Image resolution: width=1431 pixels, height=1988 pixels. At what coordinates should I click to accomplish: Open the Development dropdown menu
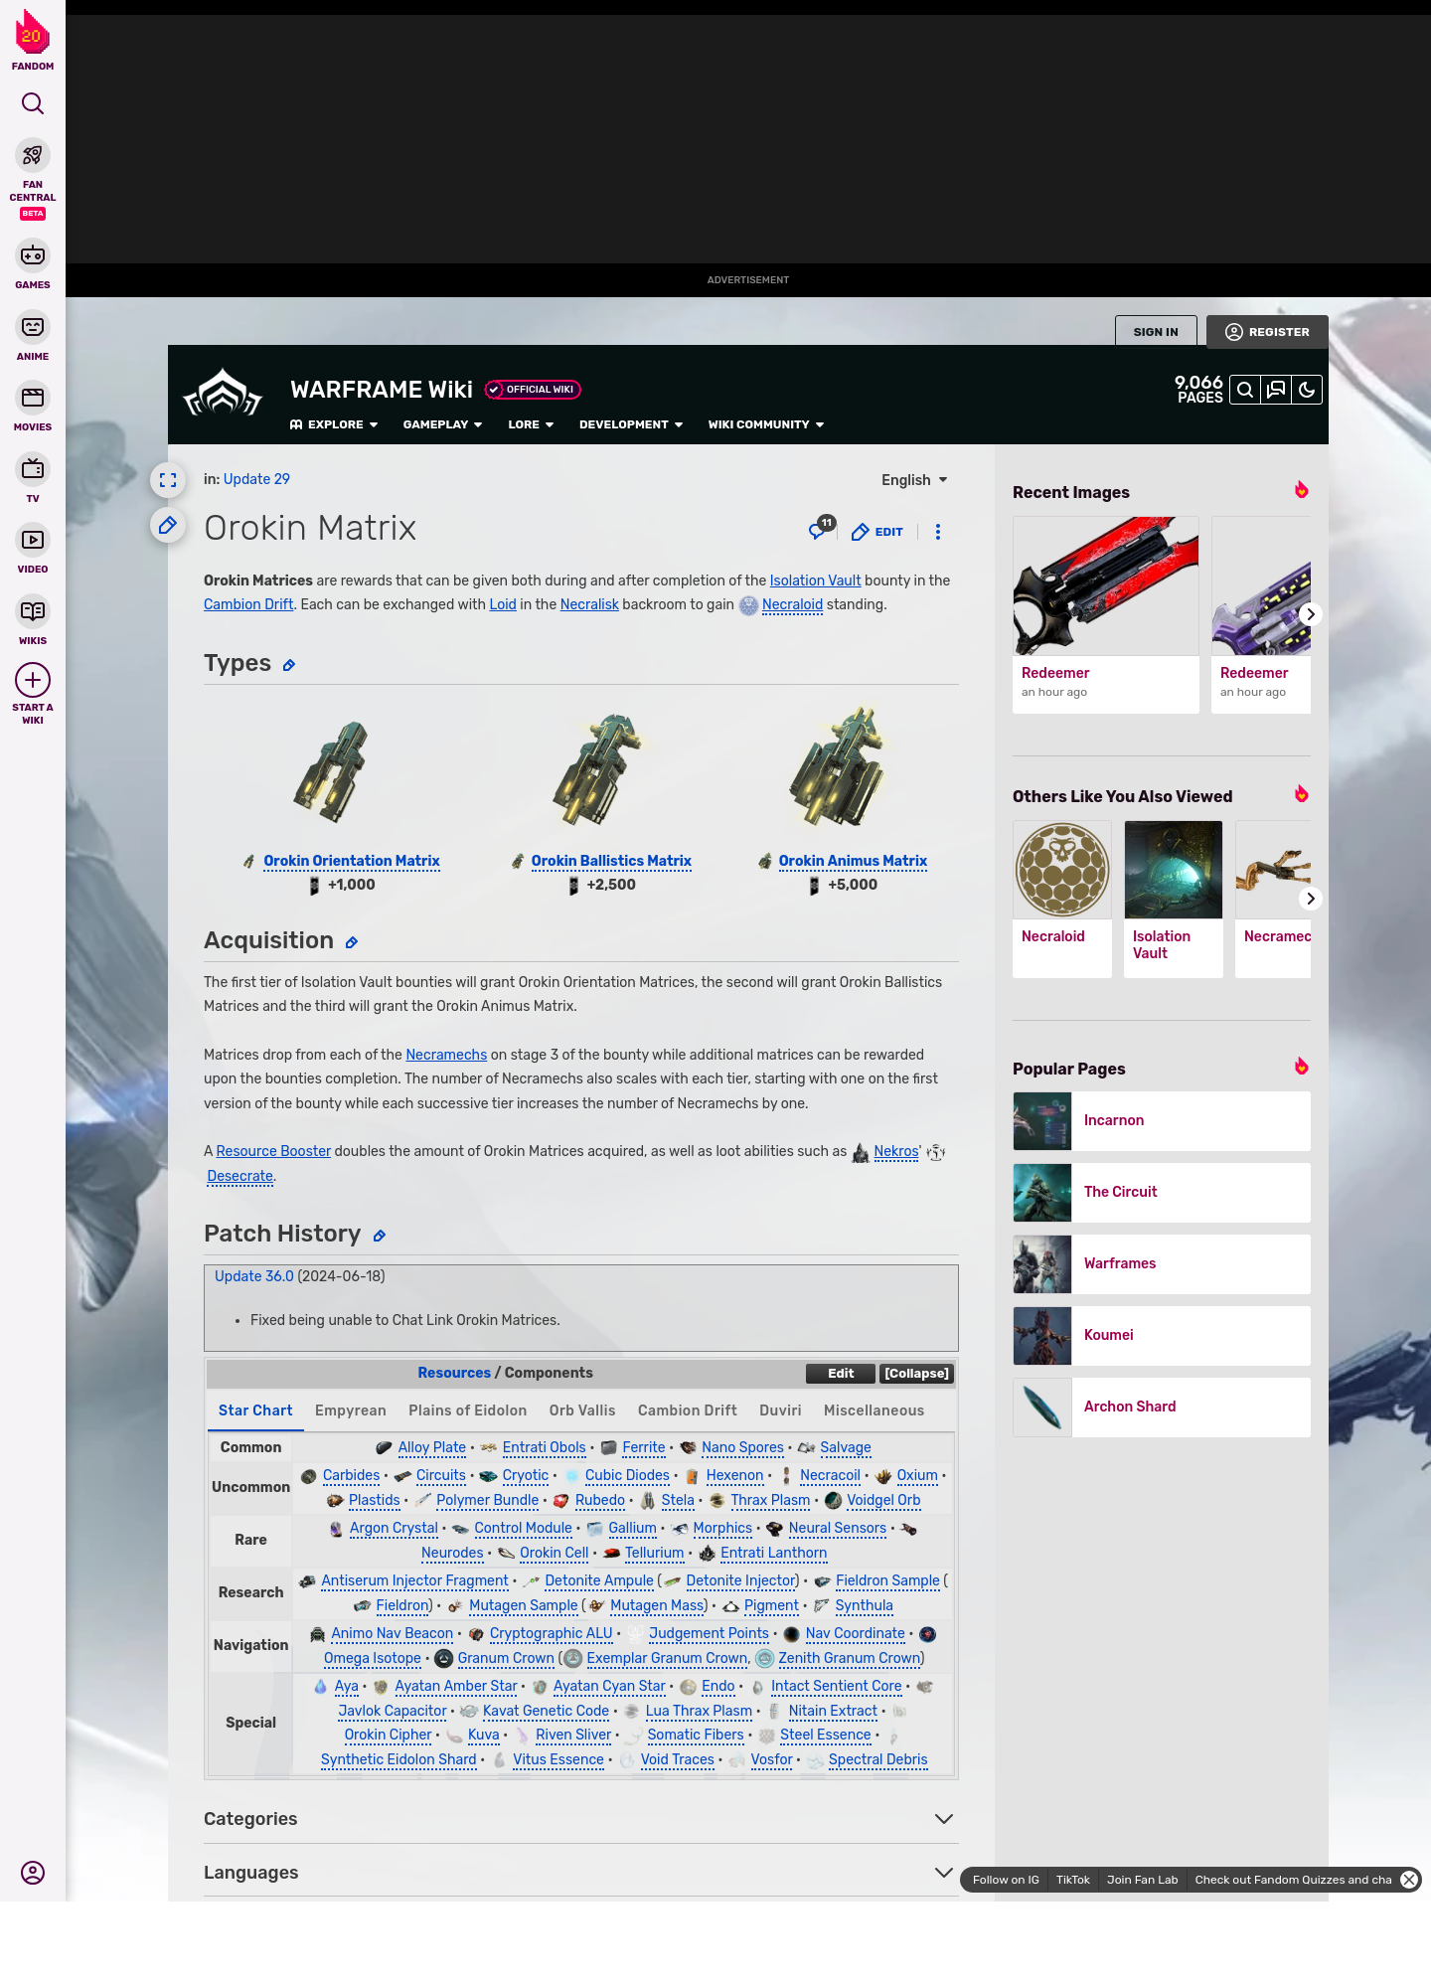pyautogui.click(x=631, y=424)
